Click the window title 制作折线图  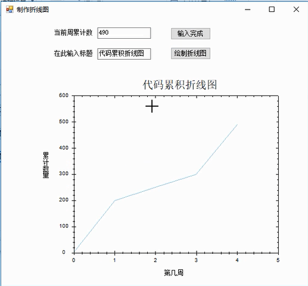(33, 10)
